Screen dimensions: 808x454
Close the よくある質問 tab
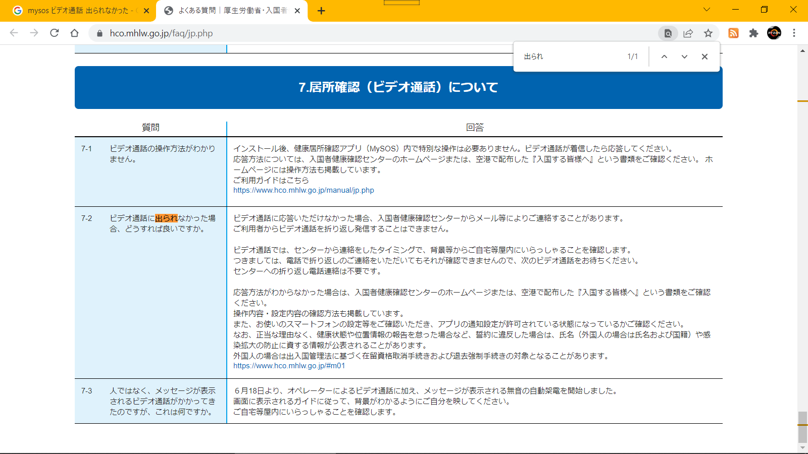(297, 11)
